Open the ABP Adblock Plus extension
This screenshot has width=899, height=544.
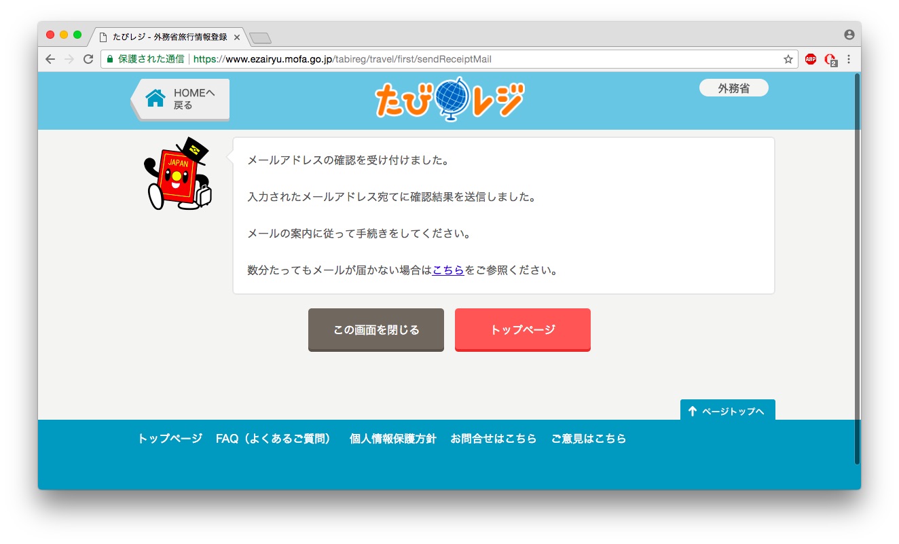pyautogui.click(x=810, y=59)
